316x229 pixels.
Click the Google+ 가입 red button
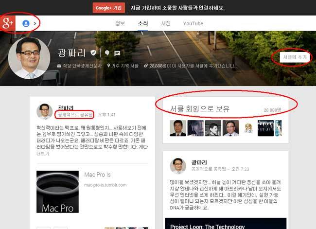108,8
